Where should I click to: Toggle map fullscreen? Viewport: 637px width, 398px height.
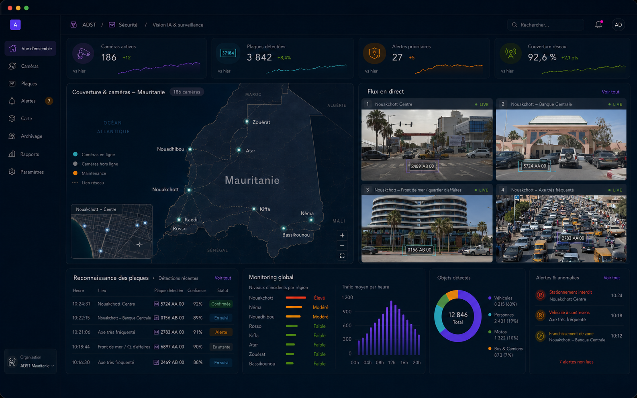[x=342, y=256]
